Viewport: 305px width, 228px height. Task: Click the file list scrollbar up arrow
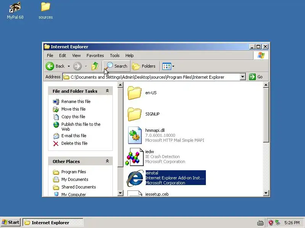click(x=266, y=85)
